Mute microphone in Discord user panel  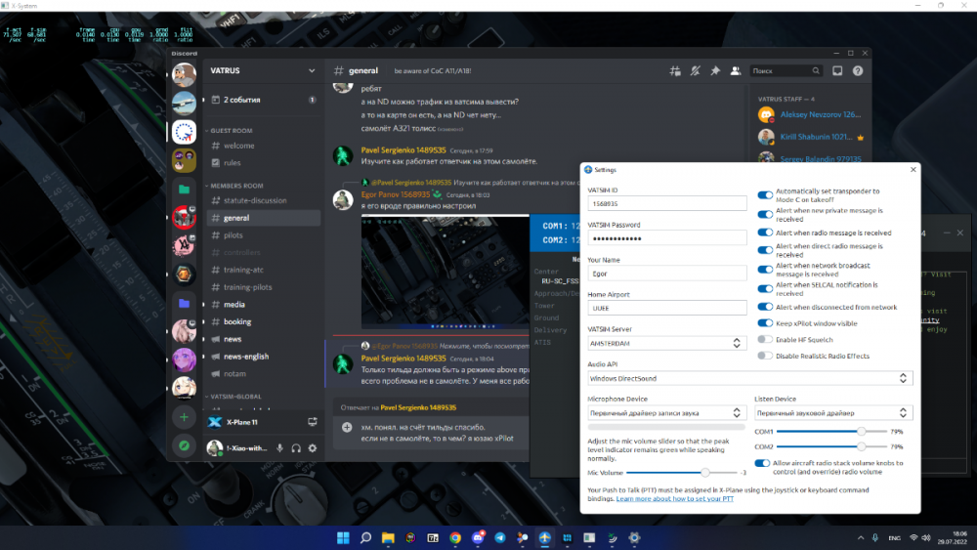coord(279,448)
